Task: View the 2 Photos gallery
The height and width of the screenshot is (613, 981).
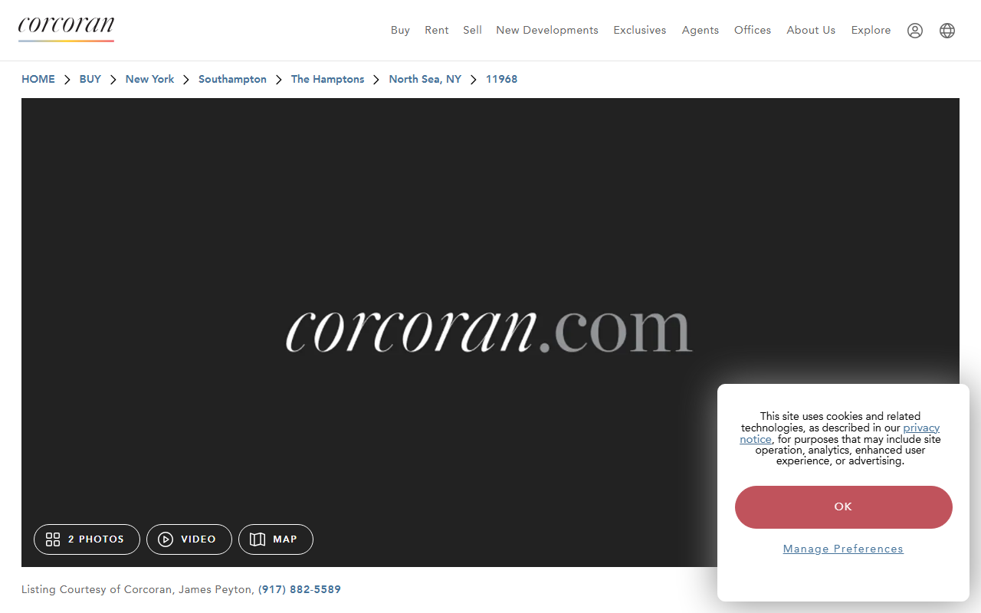Action: pyautogui.click(x=87, y=539)
